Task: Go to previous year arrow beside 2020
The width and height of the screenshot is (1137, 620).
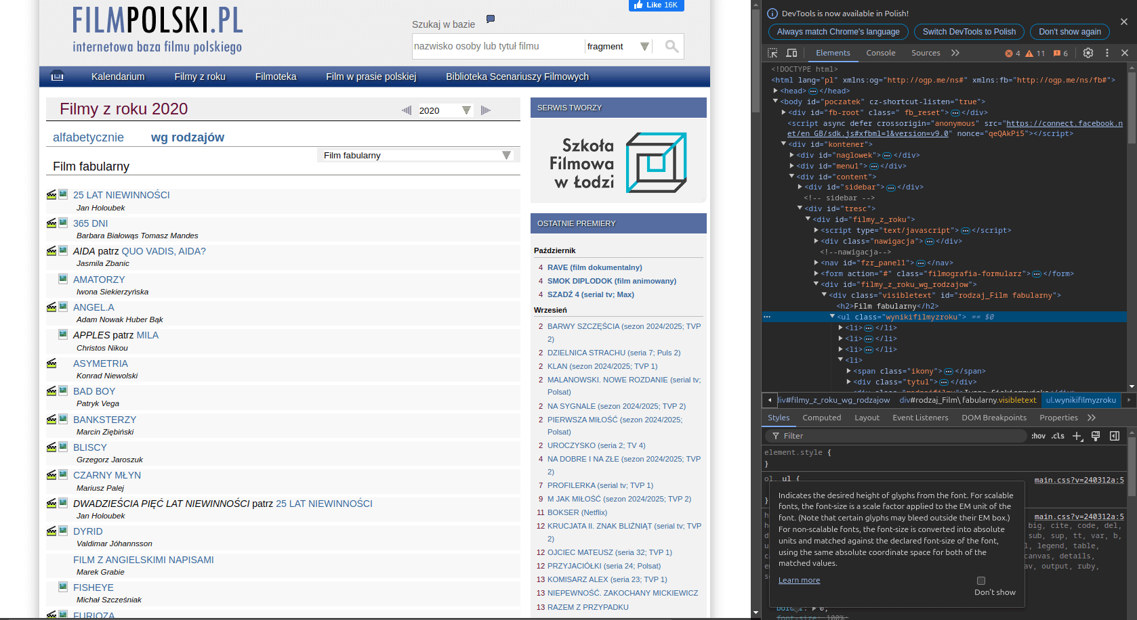Action: tap(407, 110)
